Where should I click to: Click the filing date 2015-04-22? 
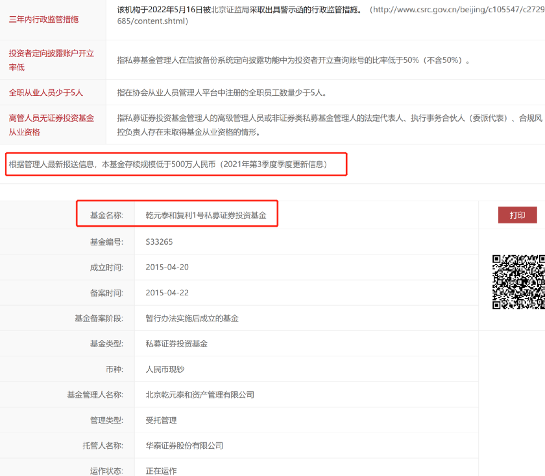(167, 293)
